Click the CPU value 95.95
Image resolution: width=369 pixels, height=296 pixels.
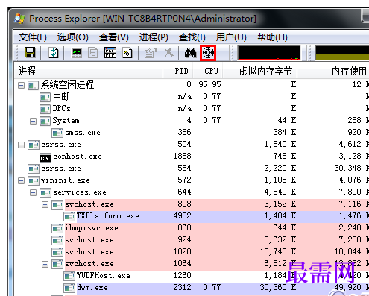pos(209,85)
